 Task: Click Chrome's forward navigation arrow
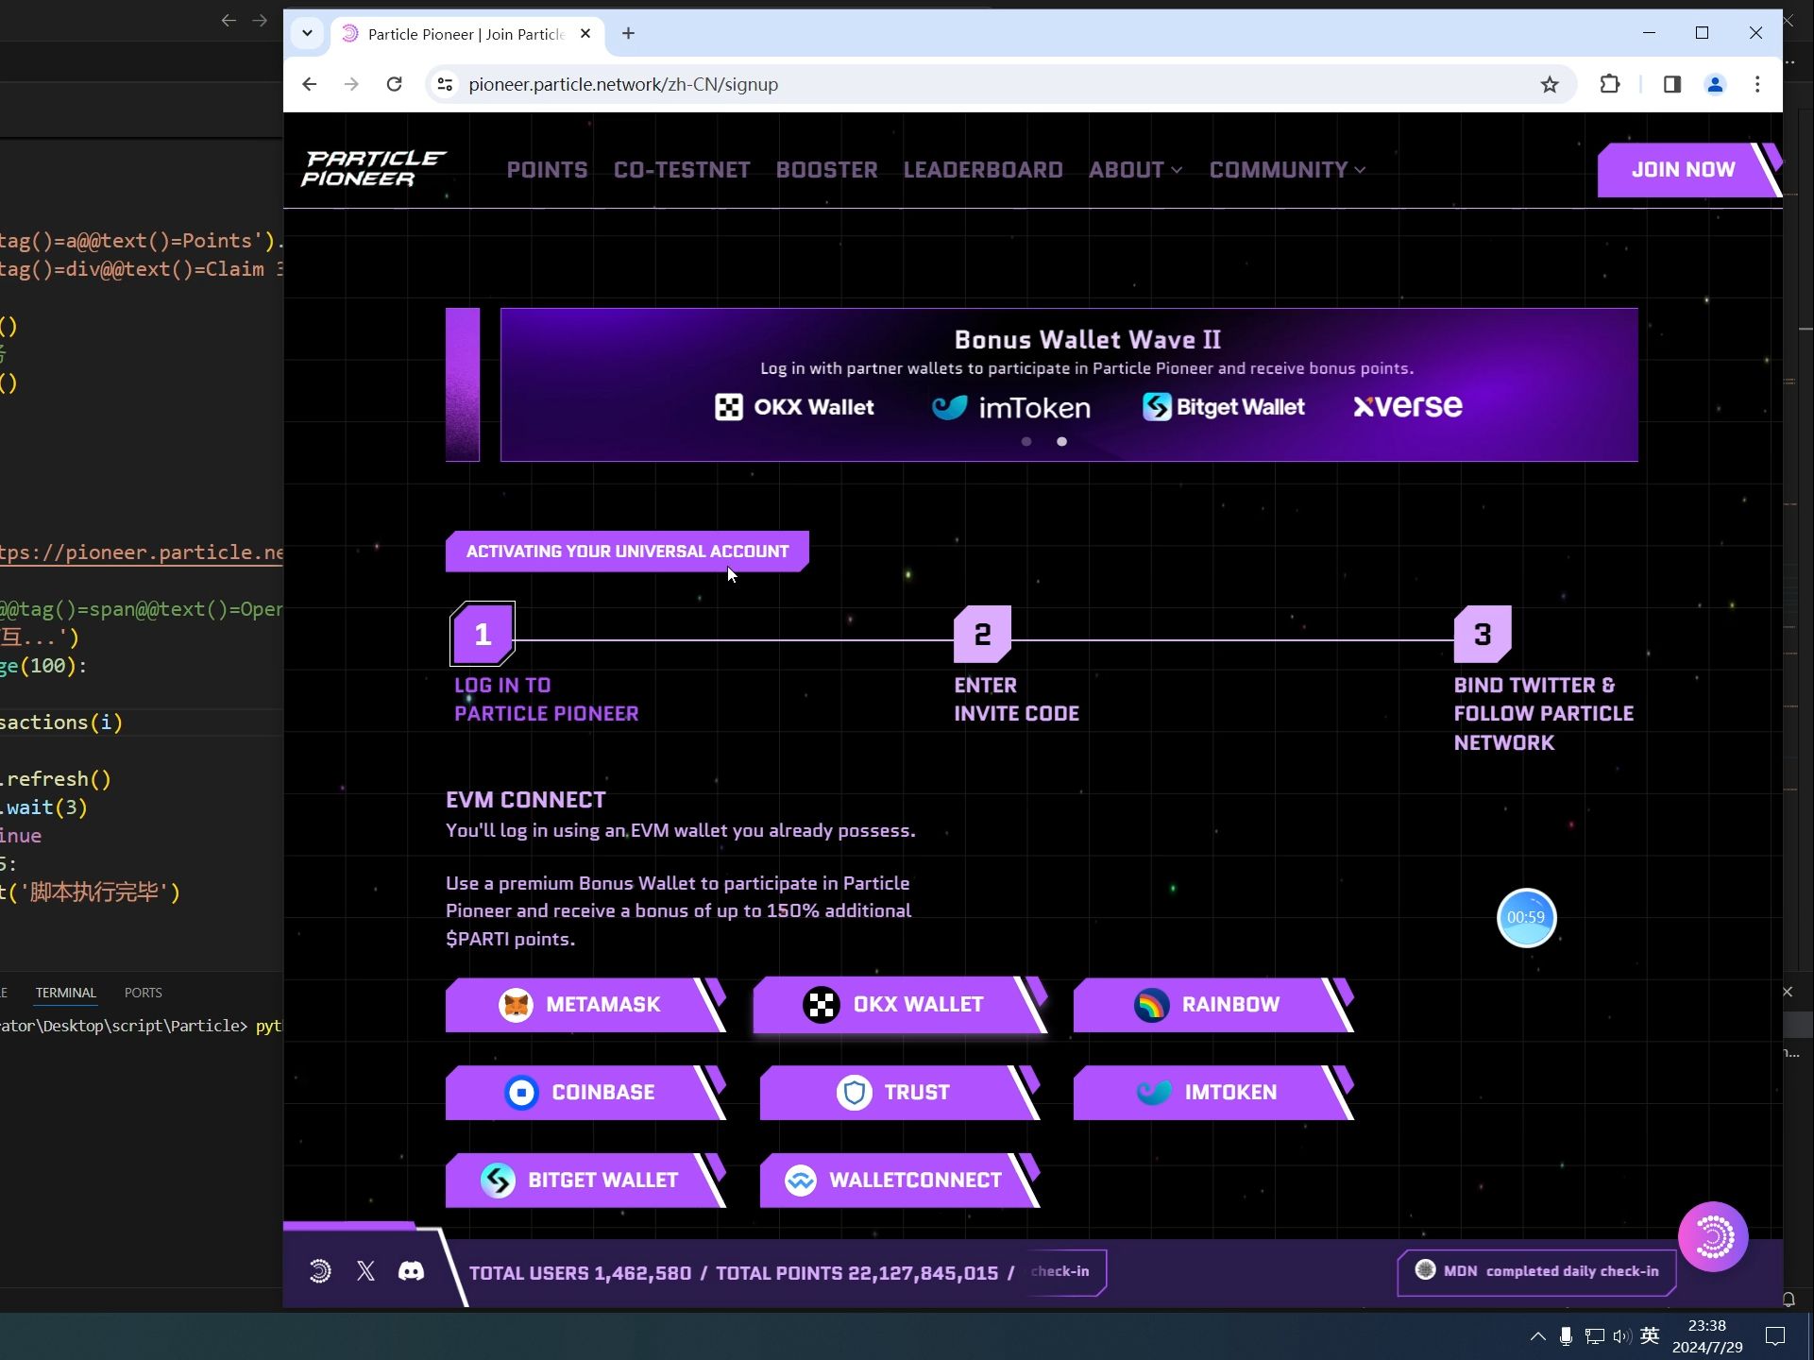(351, 84)
